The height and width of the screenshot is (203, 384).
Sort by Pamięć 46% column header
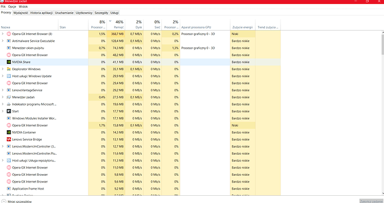coord(116,24)
